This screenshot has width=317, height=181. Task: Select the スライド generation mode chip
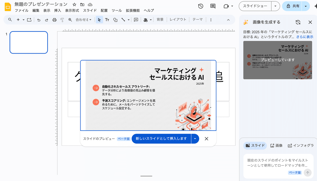(x=255, y=145)
